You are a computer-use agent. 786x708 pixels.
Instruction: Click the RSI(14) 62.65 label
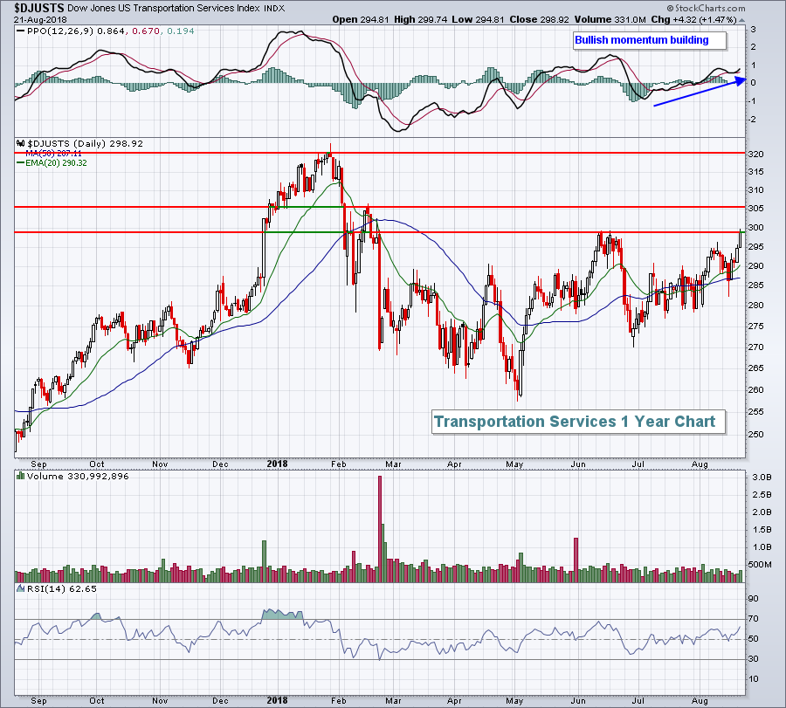pyautogui.click(x=62, y=588)
